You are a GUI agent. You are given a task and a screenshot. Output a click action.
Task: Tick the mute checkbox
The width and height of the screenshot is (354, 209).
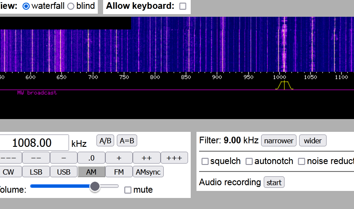[128, 190]
